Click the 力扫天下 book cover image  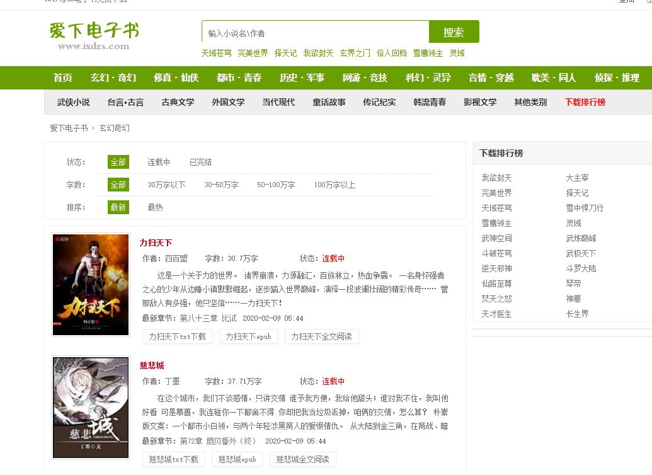(91, 285)
